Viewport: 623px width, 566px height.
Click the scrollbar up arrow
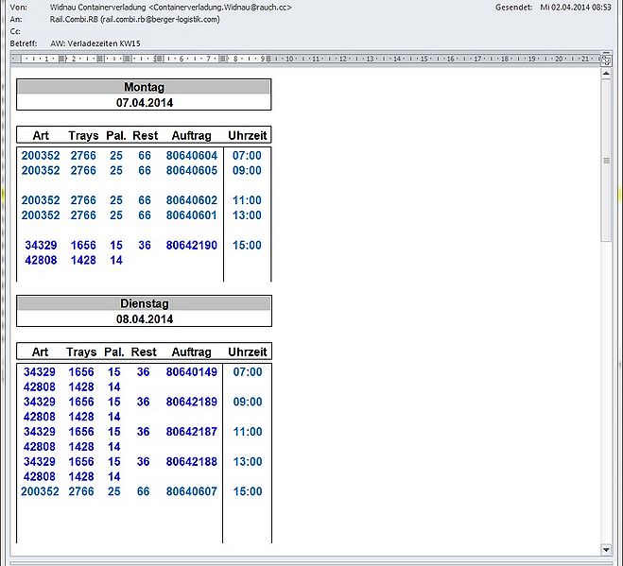[606, 74]
